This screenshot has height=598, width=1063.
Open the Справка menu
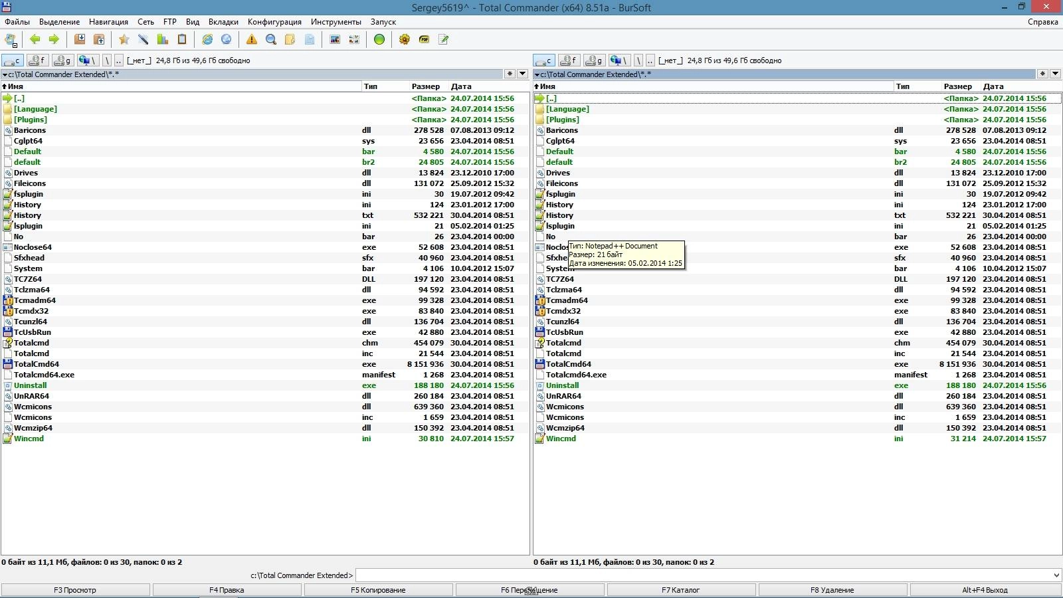coord(1042,22)
